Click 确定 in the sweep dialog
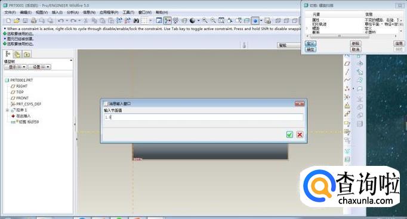 [310, 49]
